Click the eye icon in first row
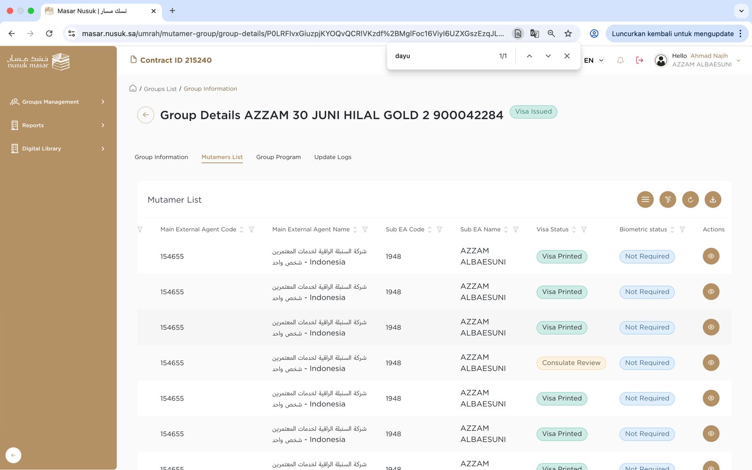Screen dimensions: 752x470 711,256
